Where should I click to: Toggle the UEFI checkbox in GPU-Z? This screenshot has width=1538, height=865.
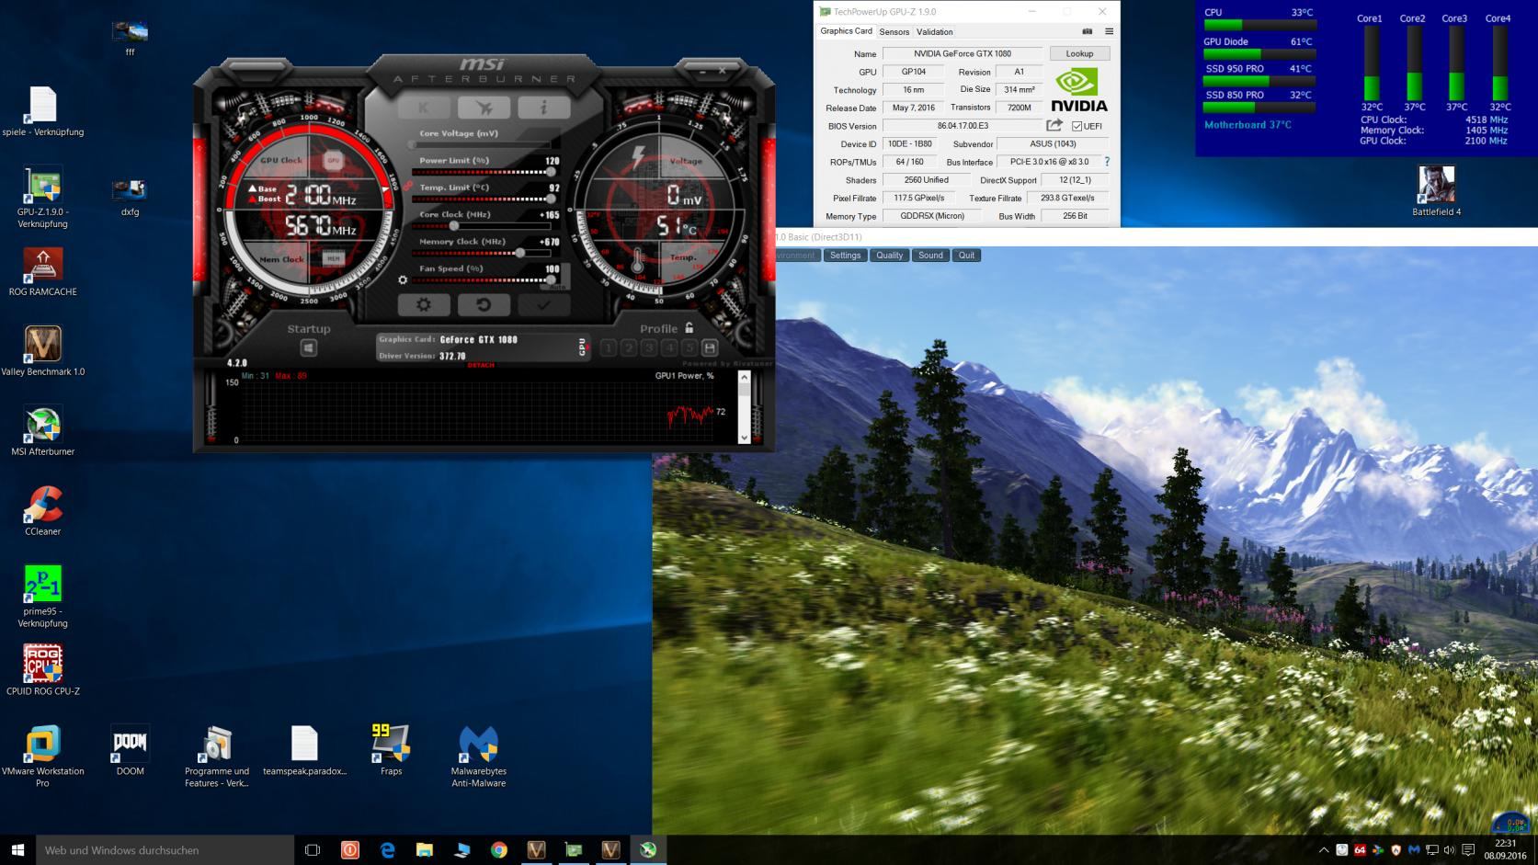pyautogui.click(x=1077, y=127)
